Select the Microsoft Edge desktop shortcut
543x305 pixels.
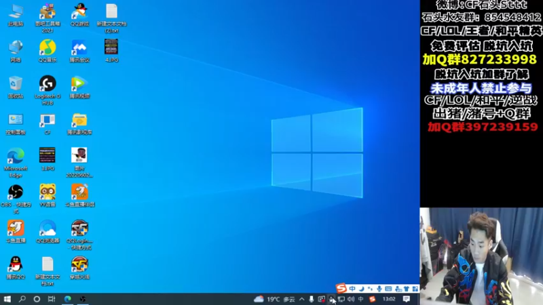(16, 163)
